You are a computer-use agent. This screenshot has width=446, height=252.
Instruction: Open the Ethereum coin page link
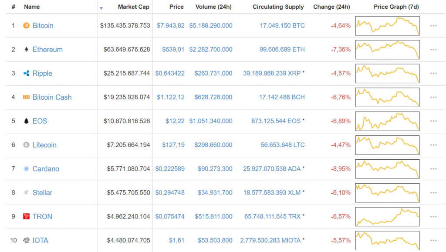[x=47, y=49]
